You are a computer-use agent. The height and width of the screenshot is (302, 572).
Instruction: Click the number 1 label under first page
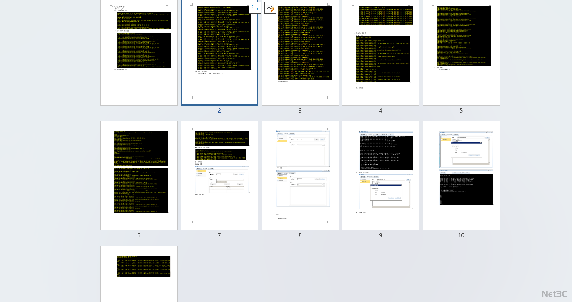(139, 111)
